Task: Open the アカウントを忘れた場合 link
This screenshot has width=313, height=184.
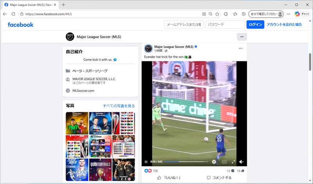Action: (x=284, y=25)
